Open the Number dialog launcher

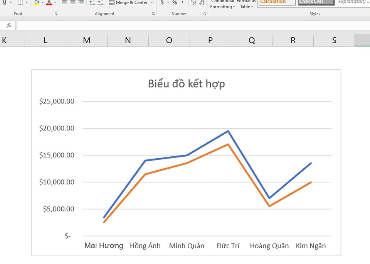(205, 14)
